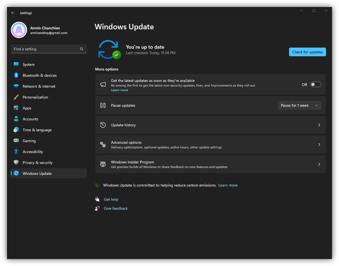
Task: Select Privacy & security
Action: click(x=49, y=162)
